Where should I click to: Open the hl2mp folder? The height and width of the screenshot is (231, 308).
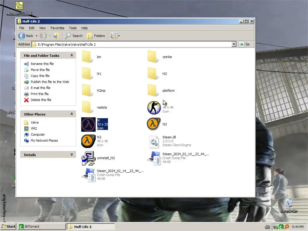pyautogui.click(x=94, y=91)
